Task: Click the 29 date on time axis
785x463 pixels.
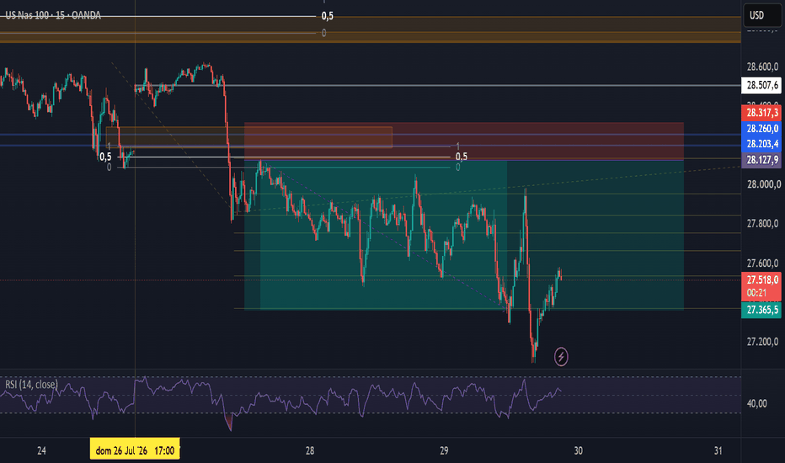Action: pos(444,450)
